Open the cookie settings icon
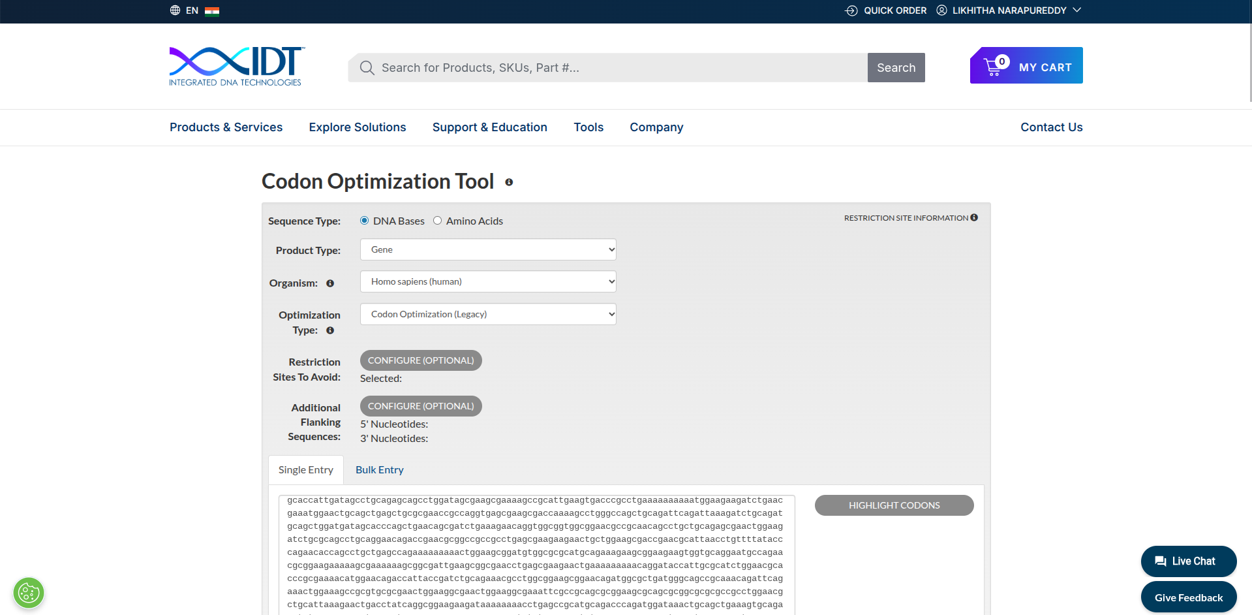The image size is (1252, 615). [28, 593]
